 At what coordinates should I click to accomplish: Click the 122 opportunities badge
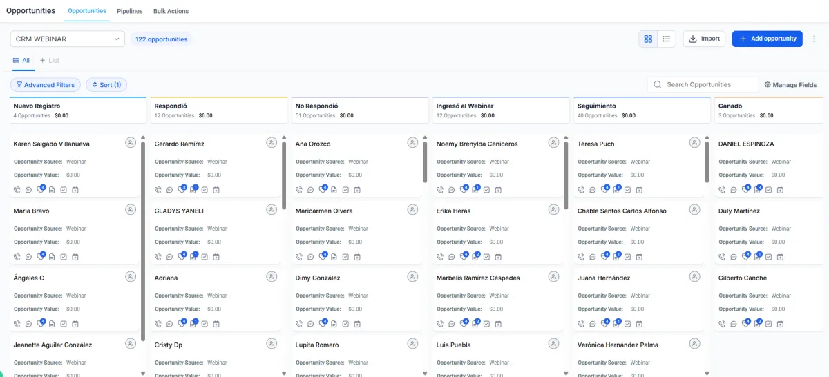(x=162, y=39)
